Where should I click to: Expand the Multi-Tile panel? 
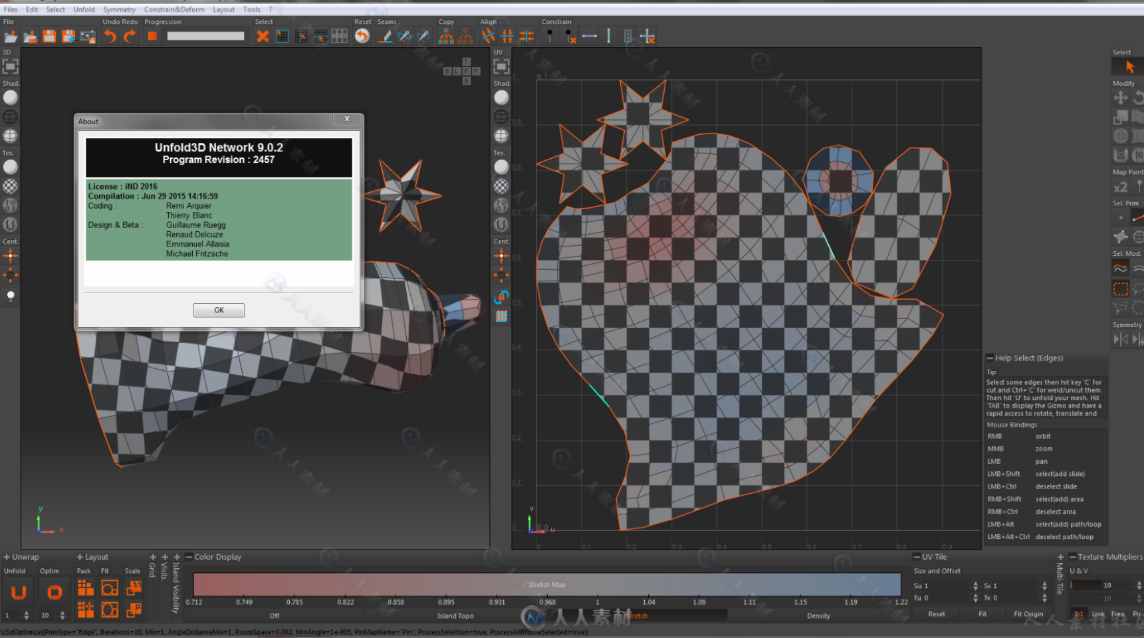coord(1061,558)
